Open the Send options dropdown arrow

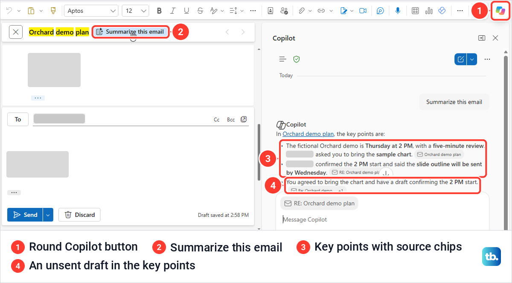coord(48,215)
